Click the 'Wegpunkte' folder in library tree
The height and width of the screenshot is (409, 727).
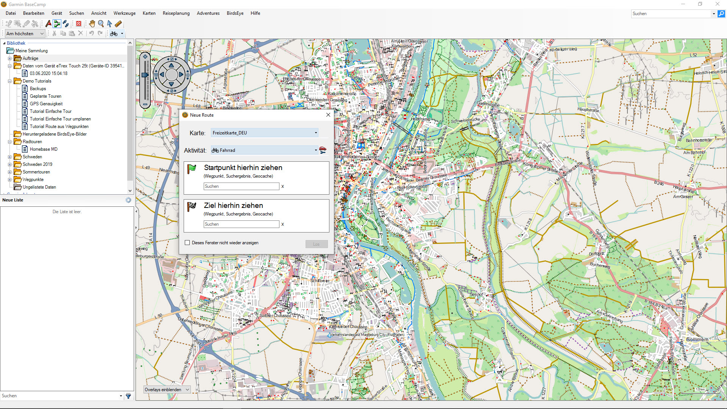(33, 179)
